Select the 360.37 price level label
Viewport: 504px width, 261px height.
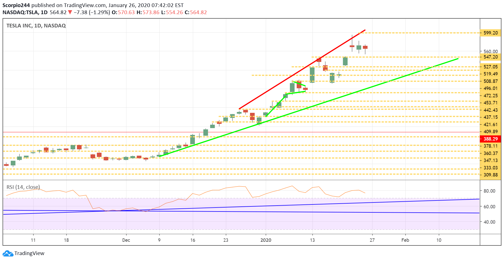pyautogui.click(x=490, y=153)
